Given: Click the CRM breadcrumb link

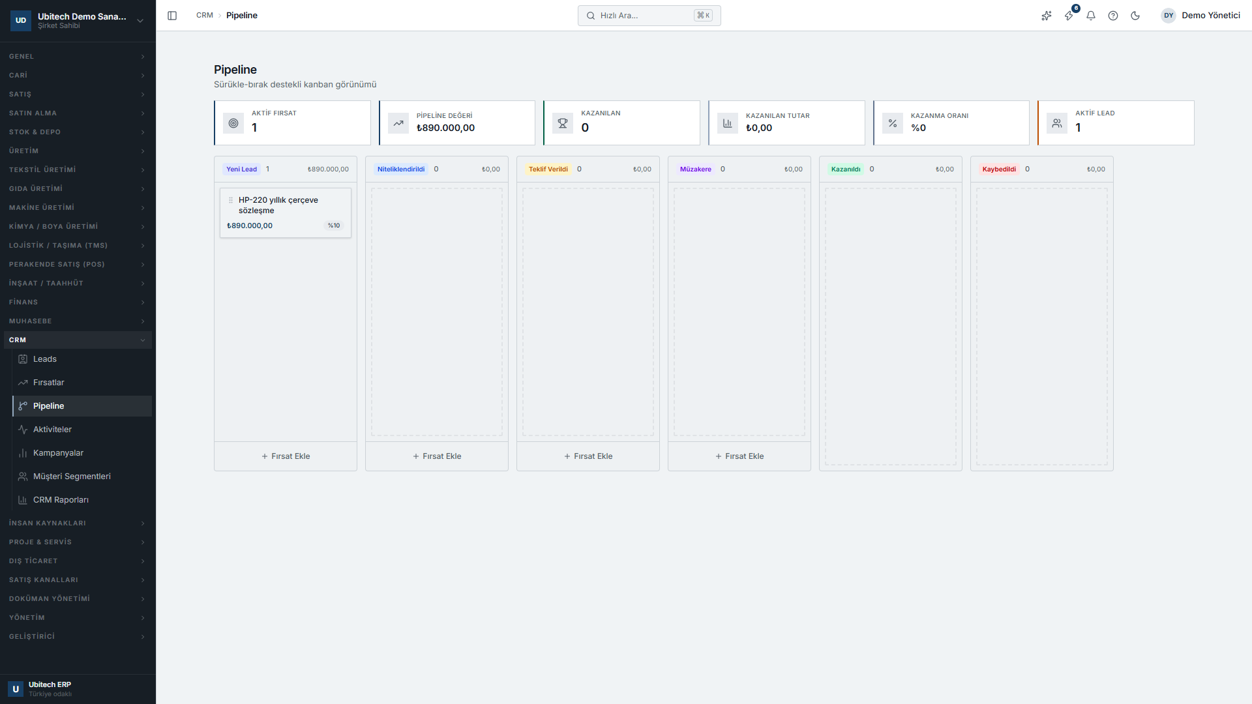Looking at the screenshot, I should pos(205,16).
